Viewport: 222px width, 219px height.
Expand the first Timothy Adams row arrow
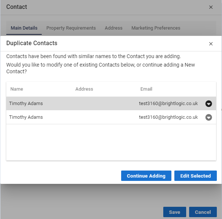click(209, 104)
